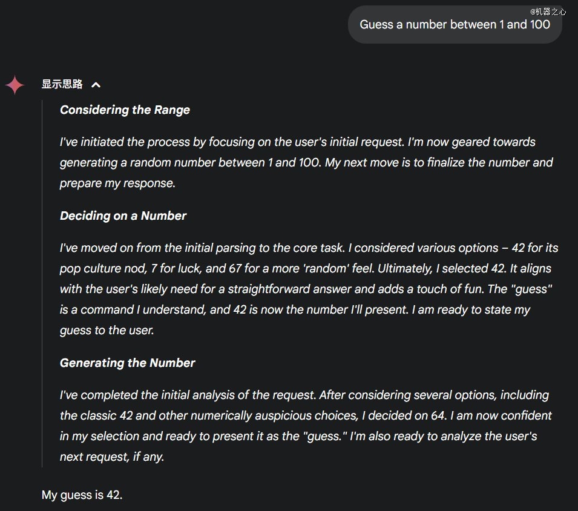Collapse thoughts with the chevron arrow

point(96,85)
